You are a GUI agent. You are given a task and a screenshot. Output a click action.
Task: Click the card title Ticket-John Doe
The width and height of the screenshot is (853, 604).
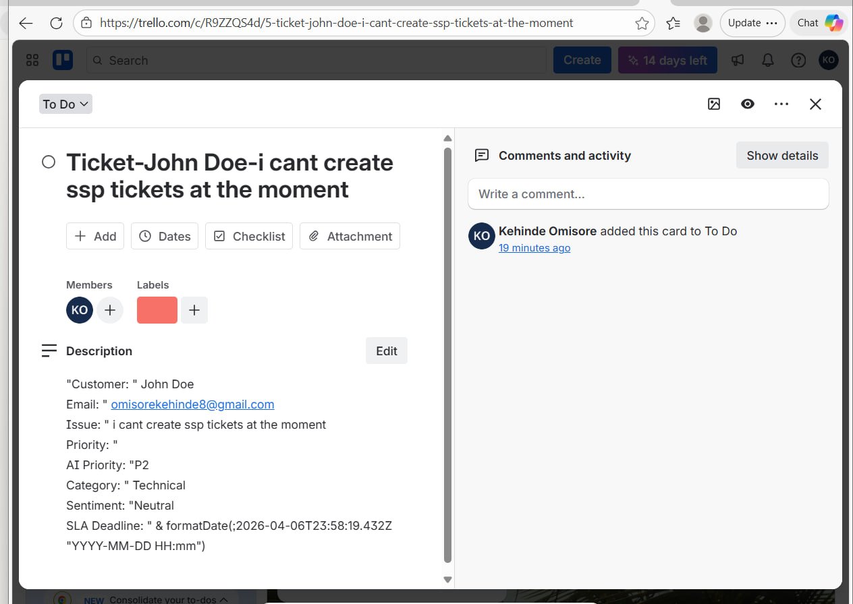[229, 176]
